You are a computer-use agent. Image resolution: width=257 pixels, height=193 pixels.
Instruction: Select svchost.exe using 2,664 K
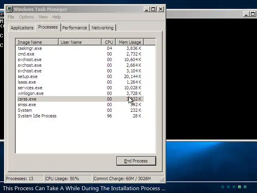coord(80,65)
